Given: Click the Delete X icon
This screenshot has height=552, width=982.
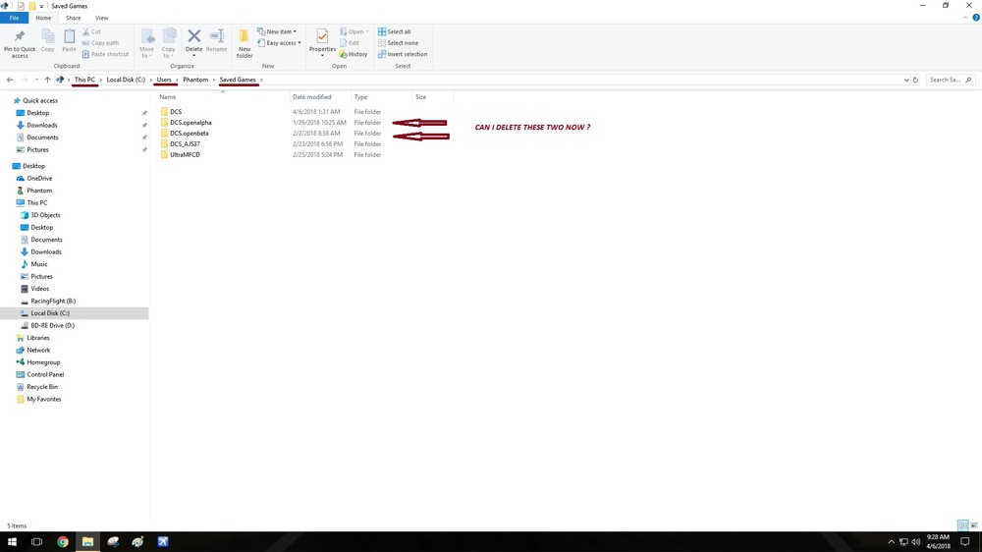Looking at the screenshot, I should [194, 36].
